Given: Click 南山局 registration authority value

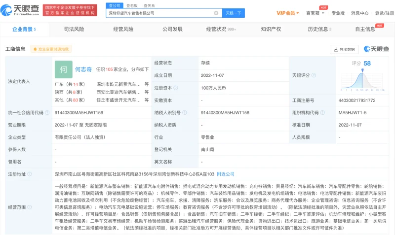Looking at the screenshot, I should coord(207,149).
